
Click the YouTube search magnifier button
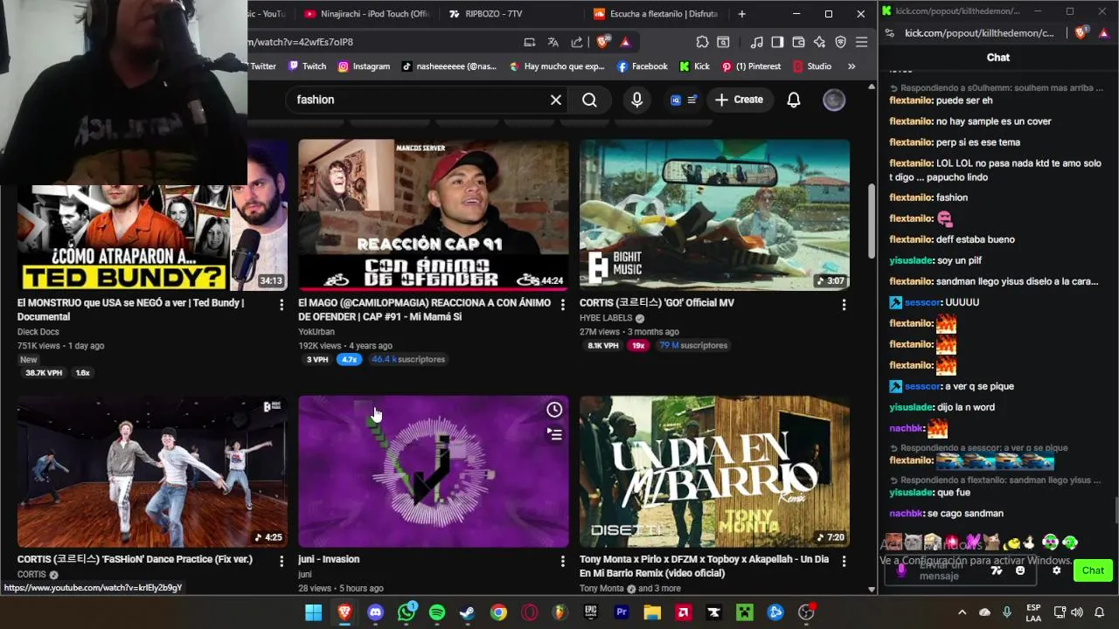(589, 100)
